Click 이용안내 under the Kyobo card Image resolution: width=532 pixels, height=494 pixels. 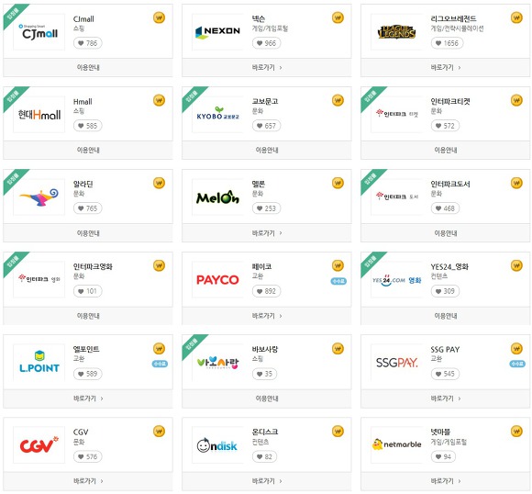pos(267,150)
